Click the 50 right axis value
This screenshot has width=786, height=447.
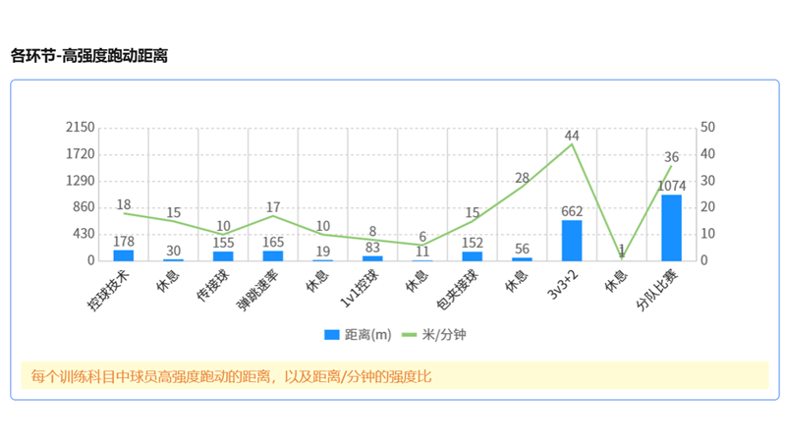[x=707, y=128]
